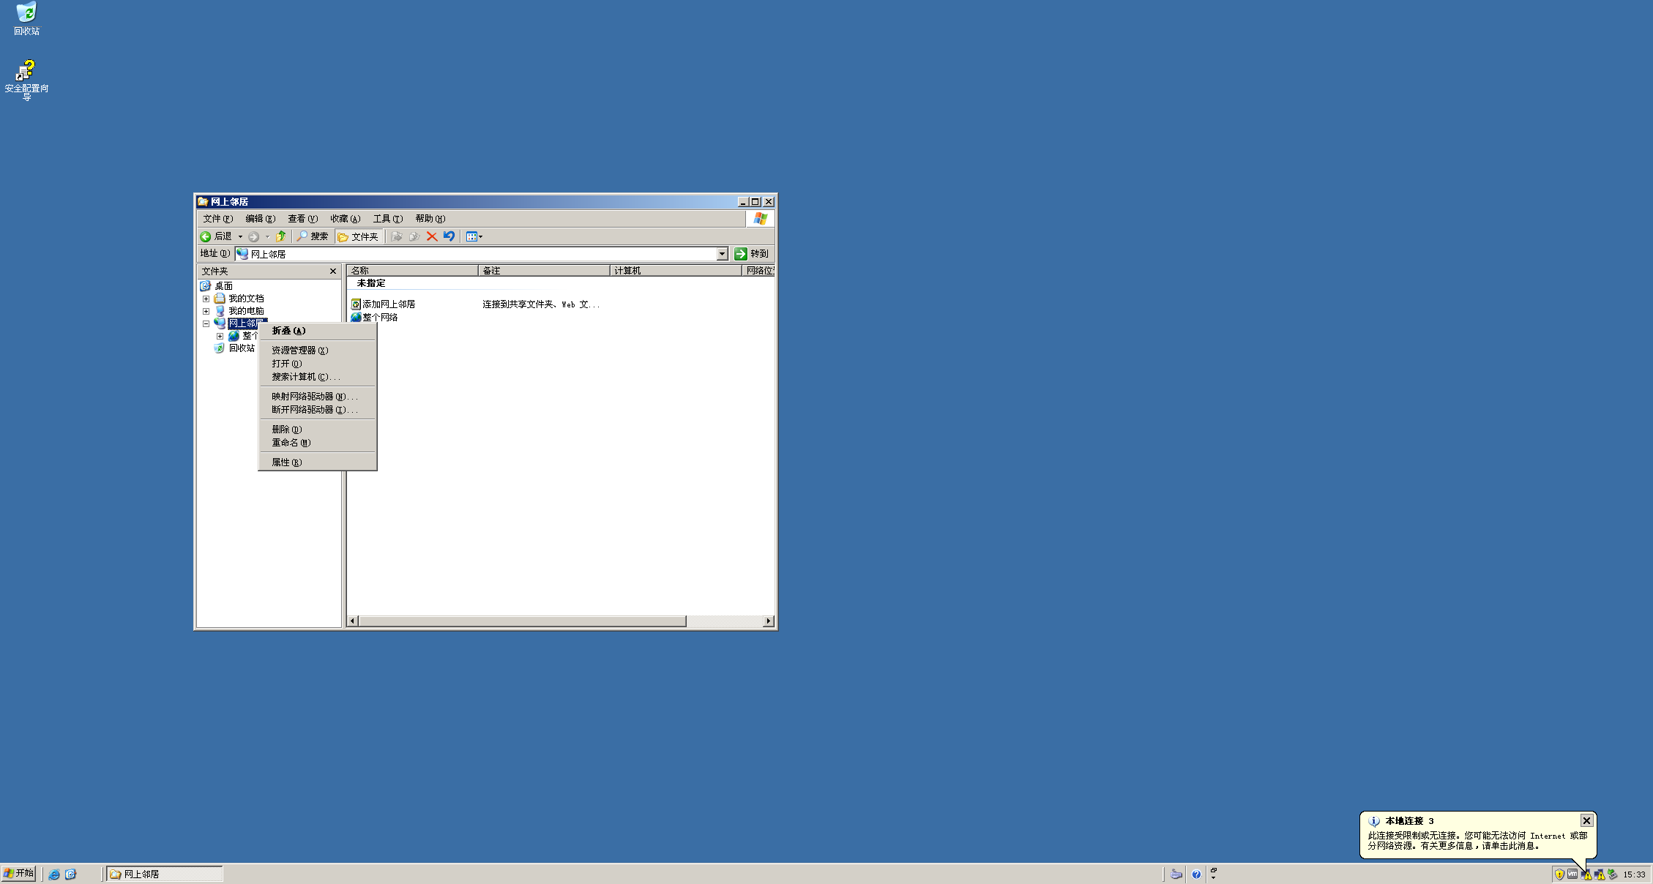Click the horizontal scrollbar right arrow
The image size is (1653, 884).
(769, 621)
